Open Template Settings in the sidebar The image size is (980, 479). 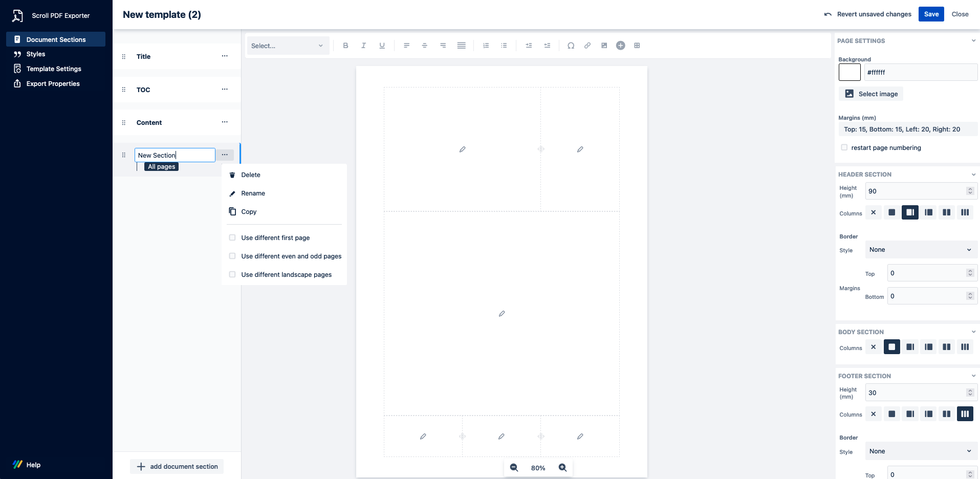53,69
